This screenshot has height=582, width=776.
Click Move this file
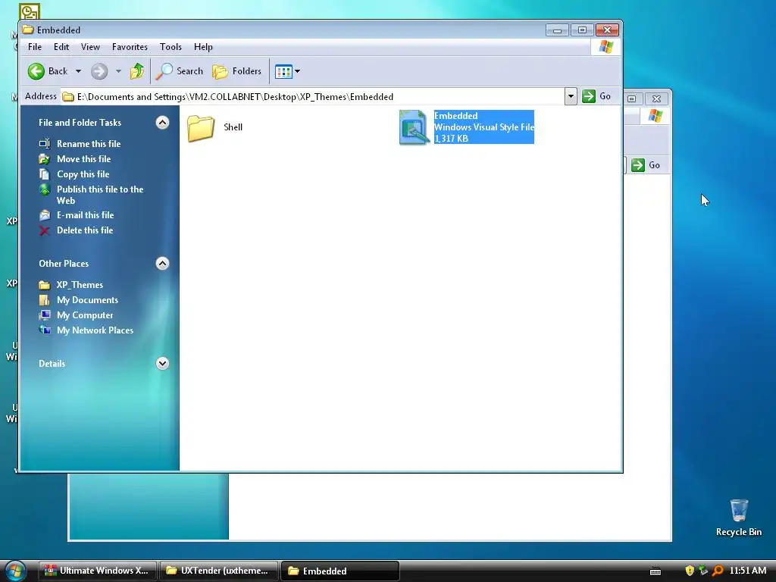(x=83, y=159)
